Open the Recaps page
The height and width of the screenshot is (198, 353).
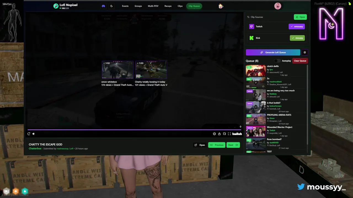pos(168,6)
